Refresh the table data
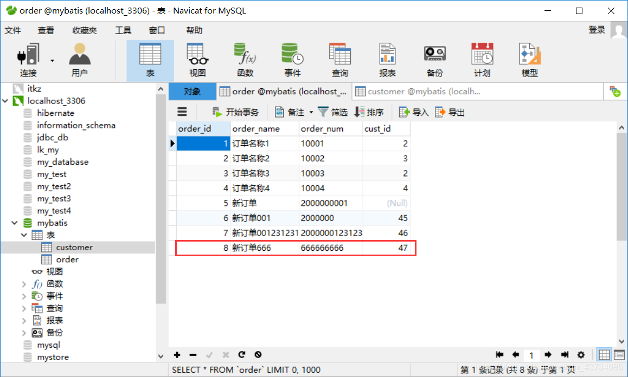Screen dimensions: 628x377 click(241, 355)
